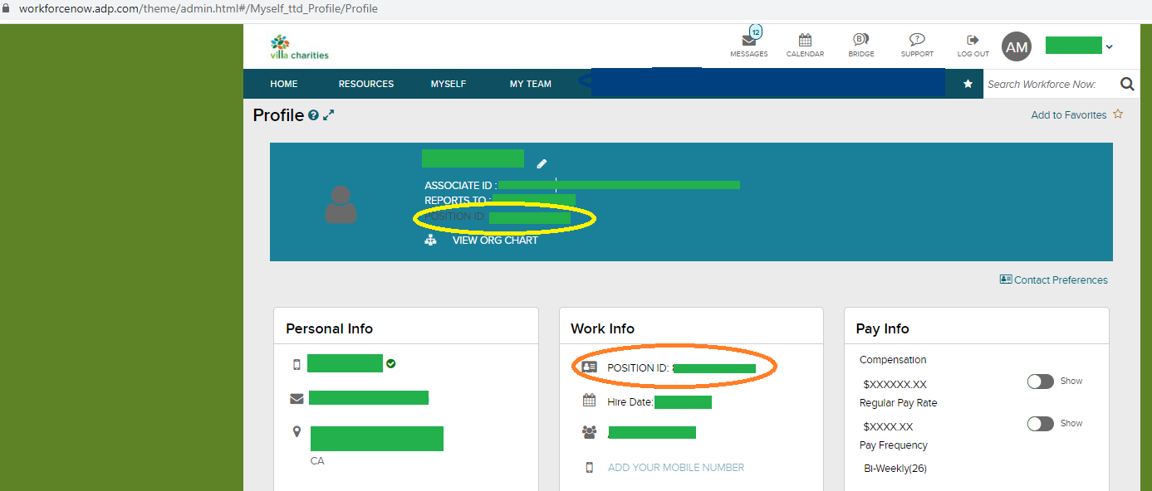Open the Support chat icon
Viewport: 1152px width, 491px height.
pyautogui.click(x=917, y=40)
